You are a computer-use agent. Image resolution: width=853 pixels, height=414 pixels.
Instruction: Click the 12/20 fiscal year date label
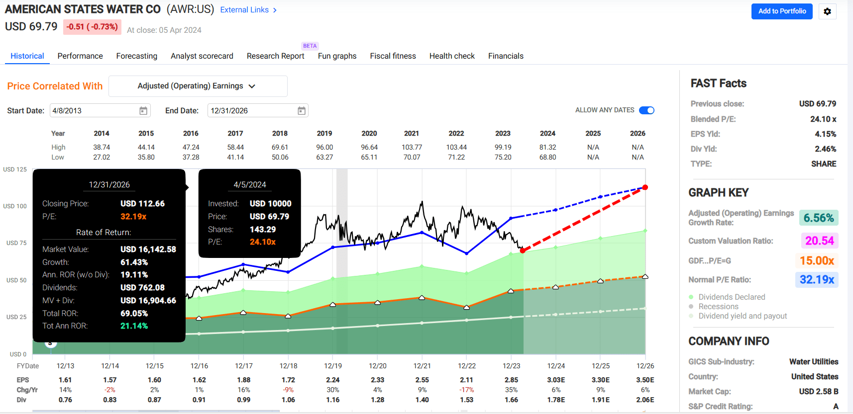[x=378, y=366]
